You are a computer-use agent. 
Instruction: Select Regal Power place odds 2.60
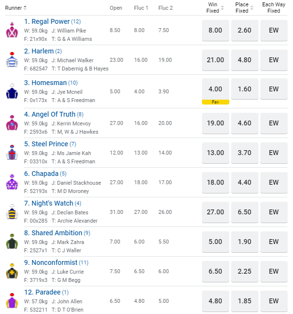245,30
